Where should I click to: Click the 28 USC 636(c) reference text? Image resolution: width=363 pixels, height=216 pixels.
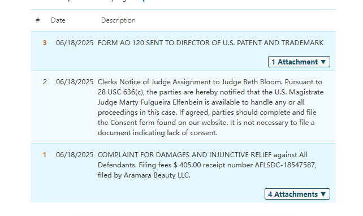click(x=121, y=92)
